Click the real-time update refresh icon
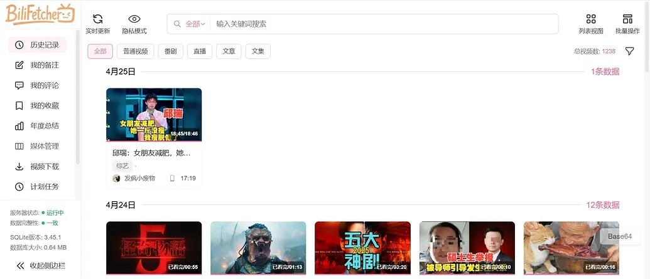 click(x=98, y=19)
